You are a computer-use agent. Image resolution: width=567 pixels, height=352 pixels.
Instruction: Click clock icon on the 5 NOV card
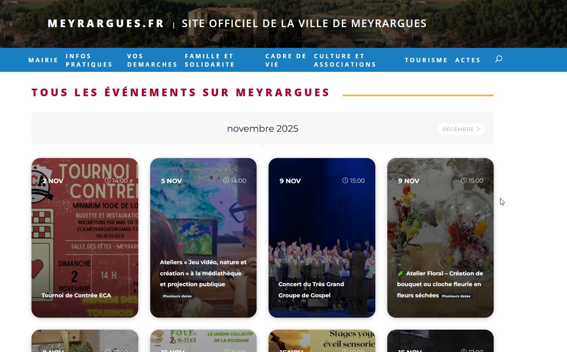click(226, 180)
